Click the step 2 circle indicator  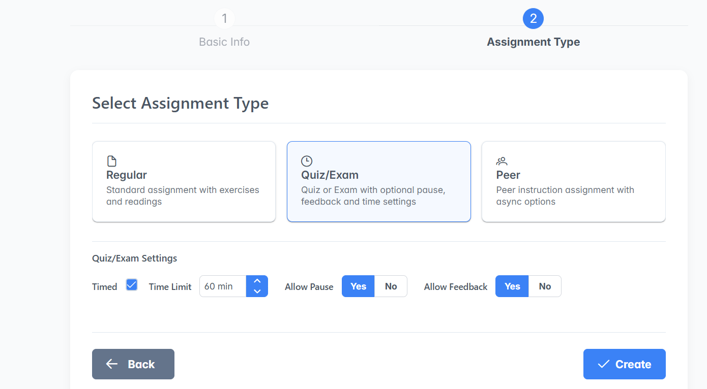pos(533,19)
